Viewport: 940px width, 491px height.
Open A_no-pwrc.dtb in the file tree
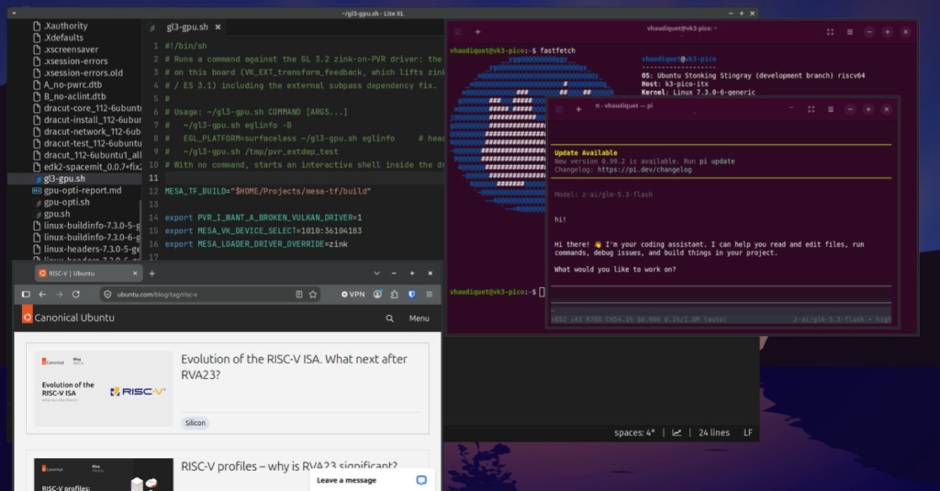point(73,84)
